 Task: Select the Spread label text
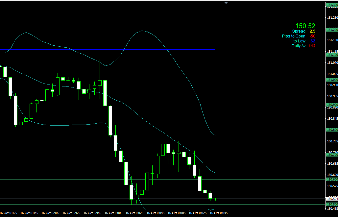[x=299, y=31]
